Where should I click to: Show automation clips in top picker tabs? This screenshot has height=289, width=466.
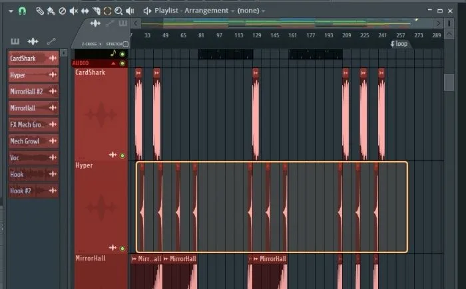click(x=110, y=23)
